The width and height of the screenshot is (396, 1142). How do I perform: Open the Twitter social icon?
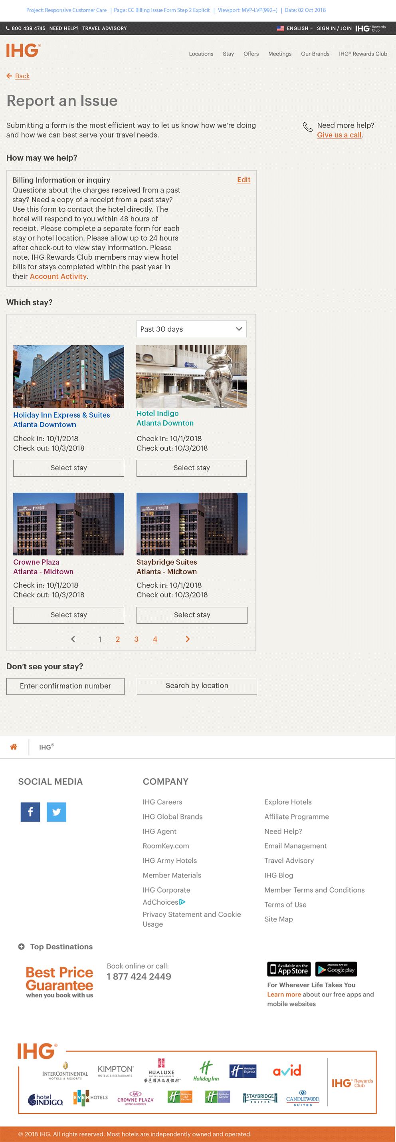[56, 812]
